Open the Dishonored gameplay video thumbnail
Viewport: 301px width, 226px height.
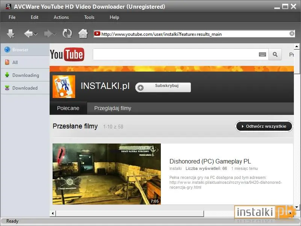(107, 174)
